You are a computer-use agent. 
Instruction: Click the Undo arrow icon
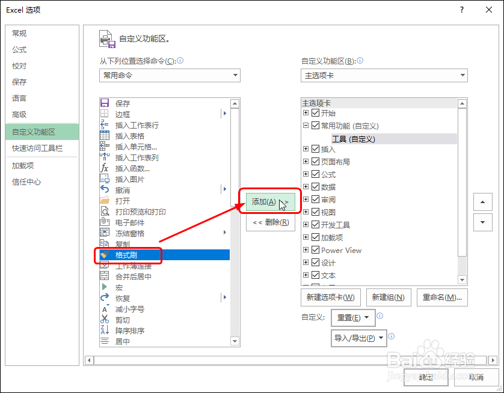pos(105,189)
